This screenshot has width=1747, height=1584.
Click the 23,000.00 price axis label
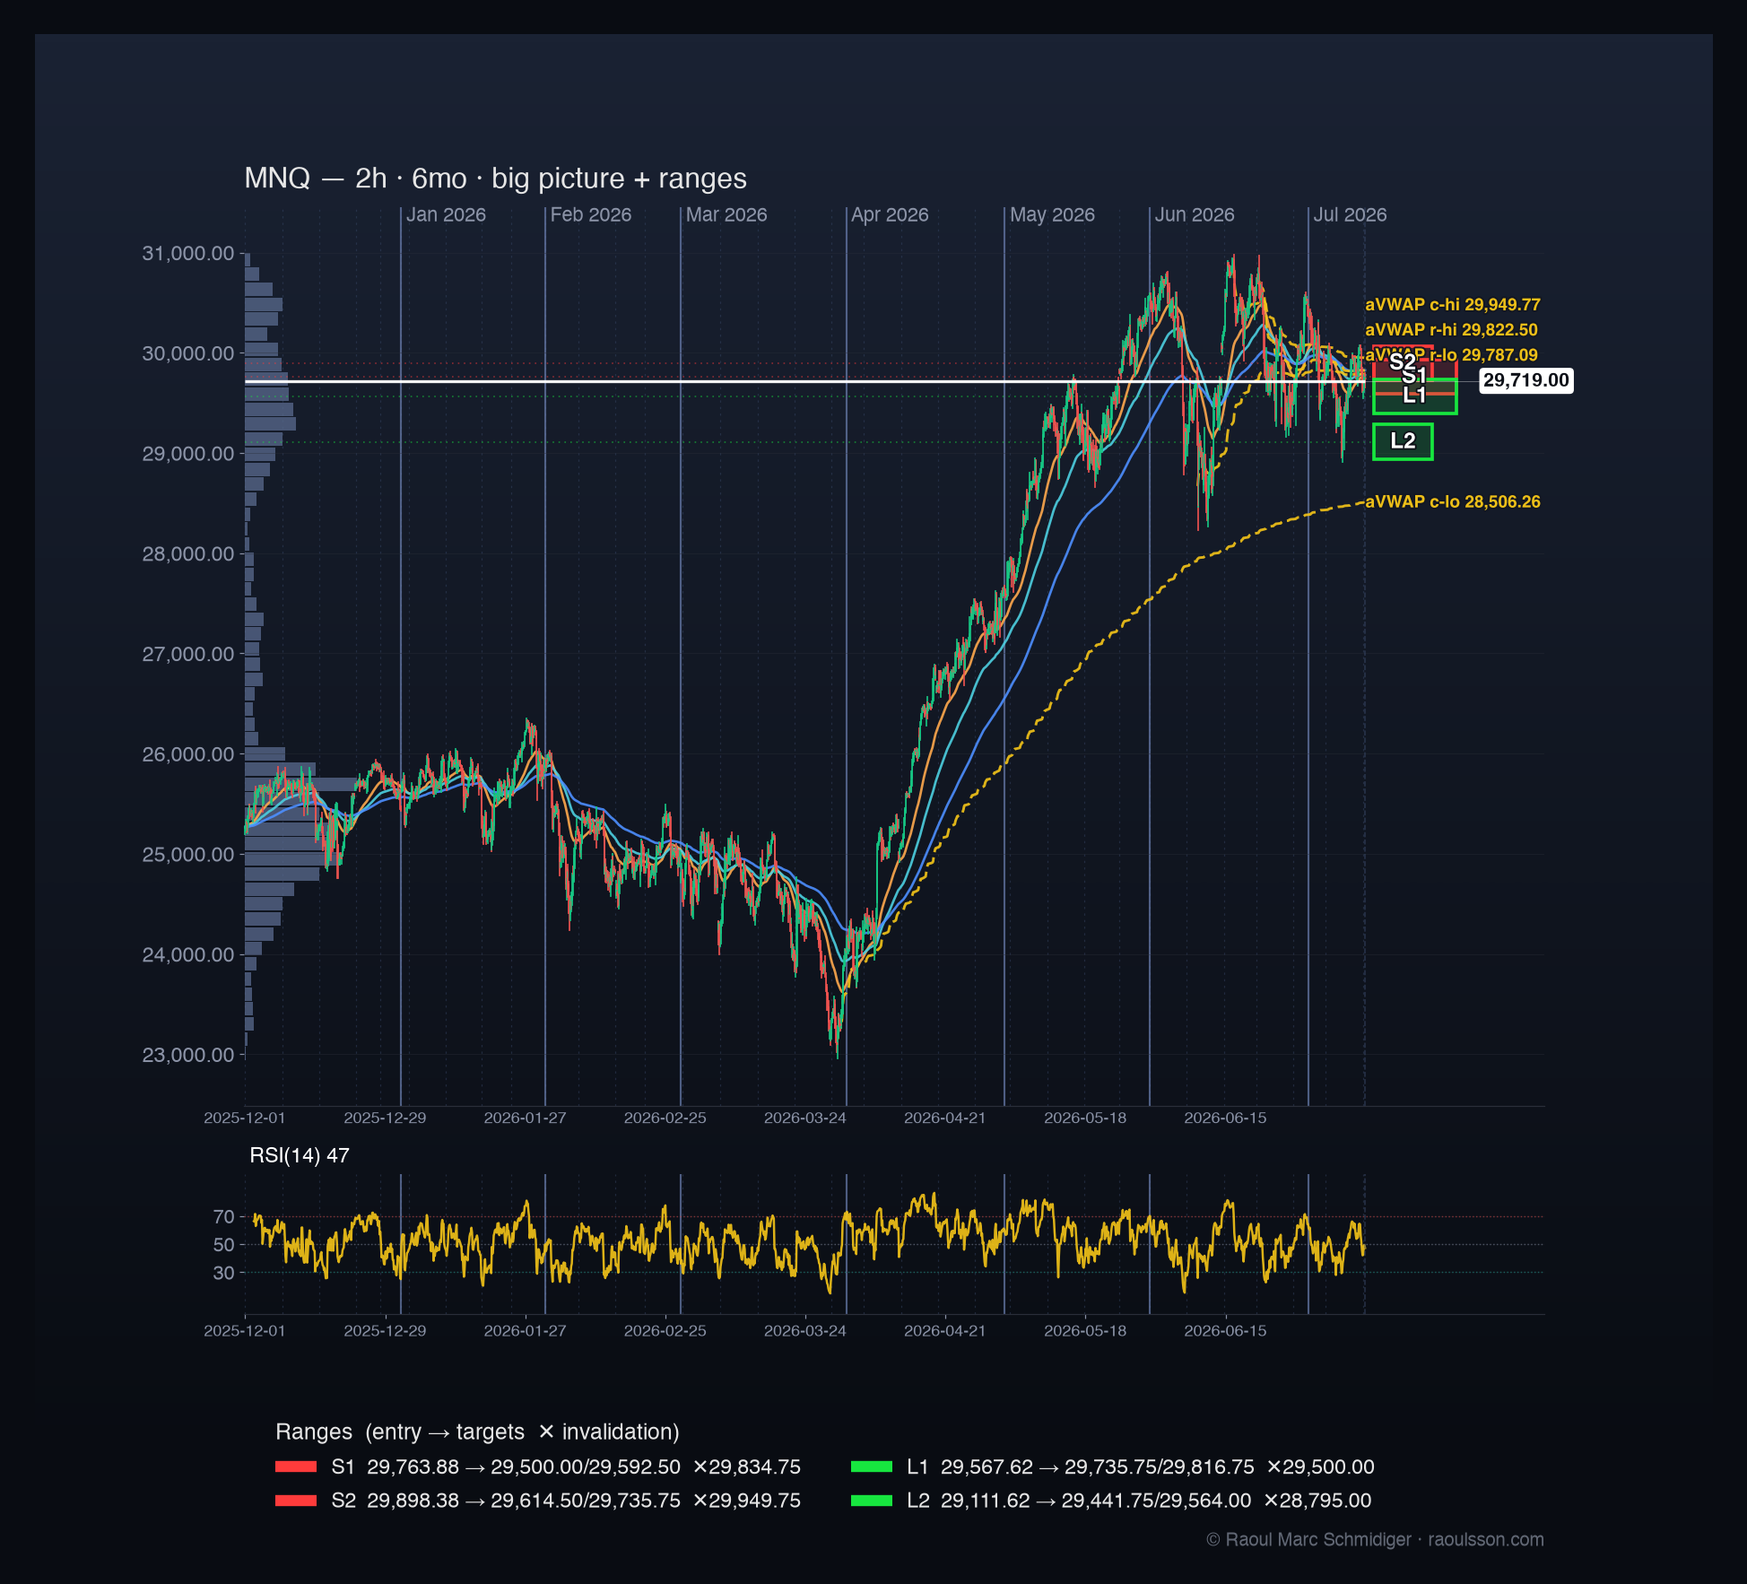[188, 1055]
